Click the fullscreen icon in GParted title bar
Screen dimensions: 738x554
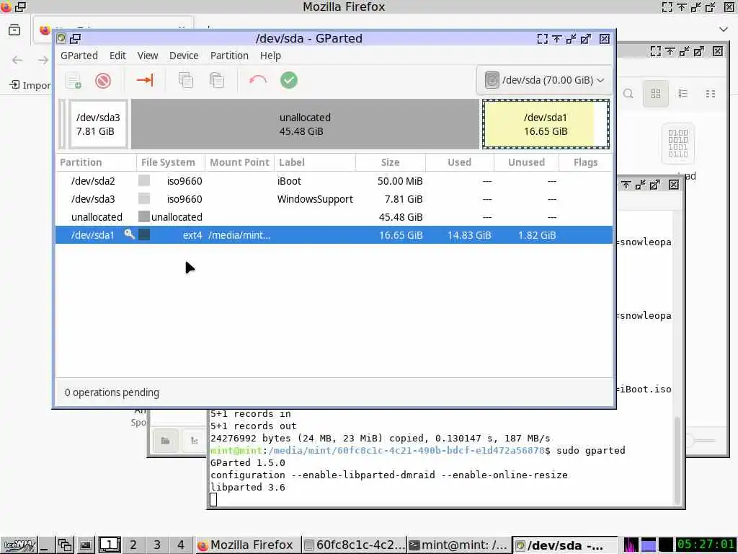coord(542,39)
